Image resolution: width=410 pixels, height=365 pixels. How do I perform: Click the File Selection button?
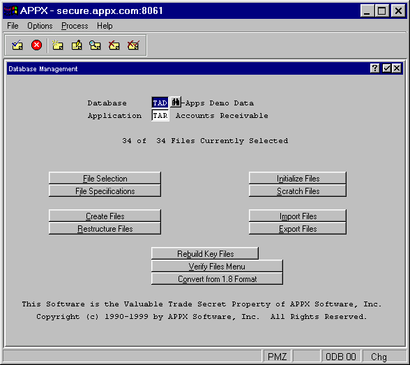[105, 178]
